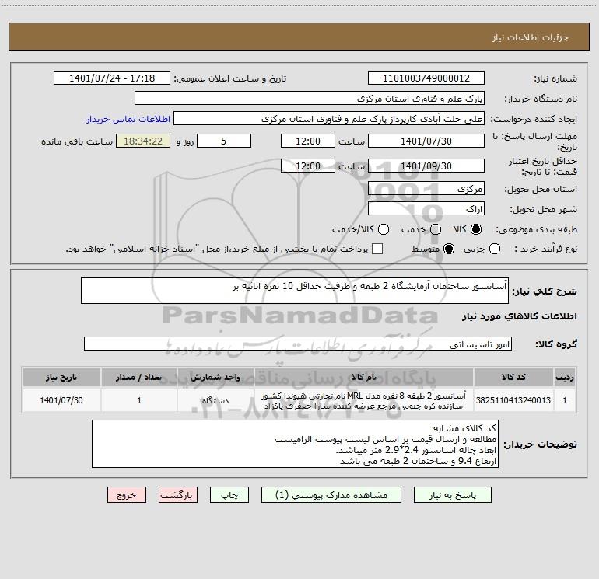Open مشاهده مدارک پیوستی (1) button

click(x=331, y=495)
